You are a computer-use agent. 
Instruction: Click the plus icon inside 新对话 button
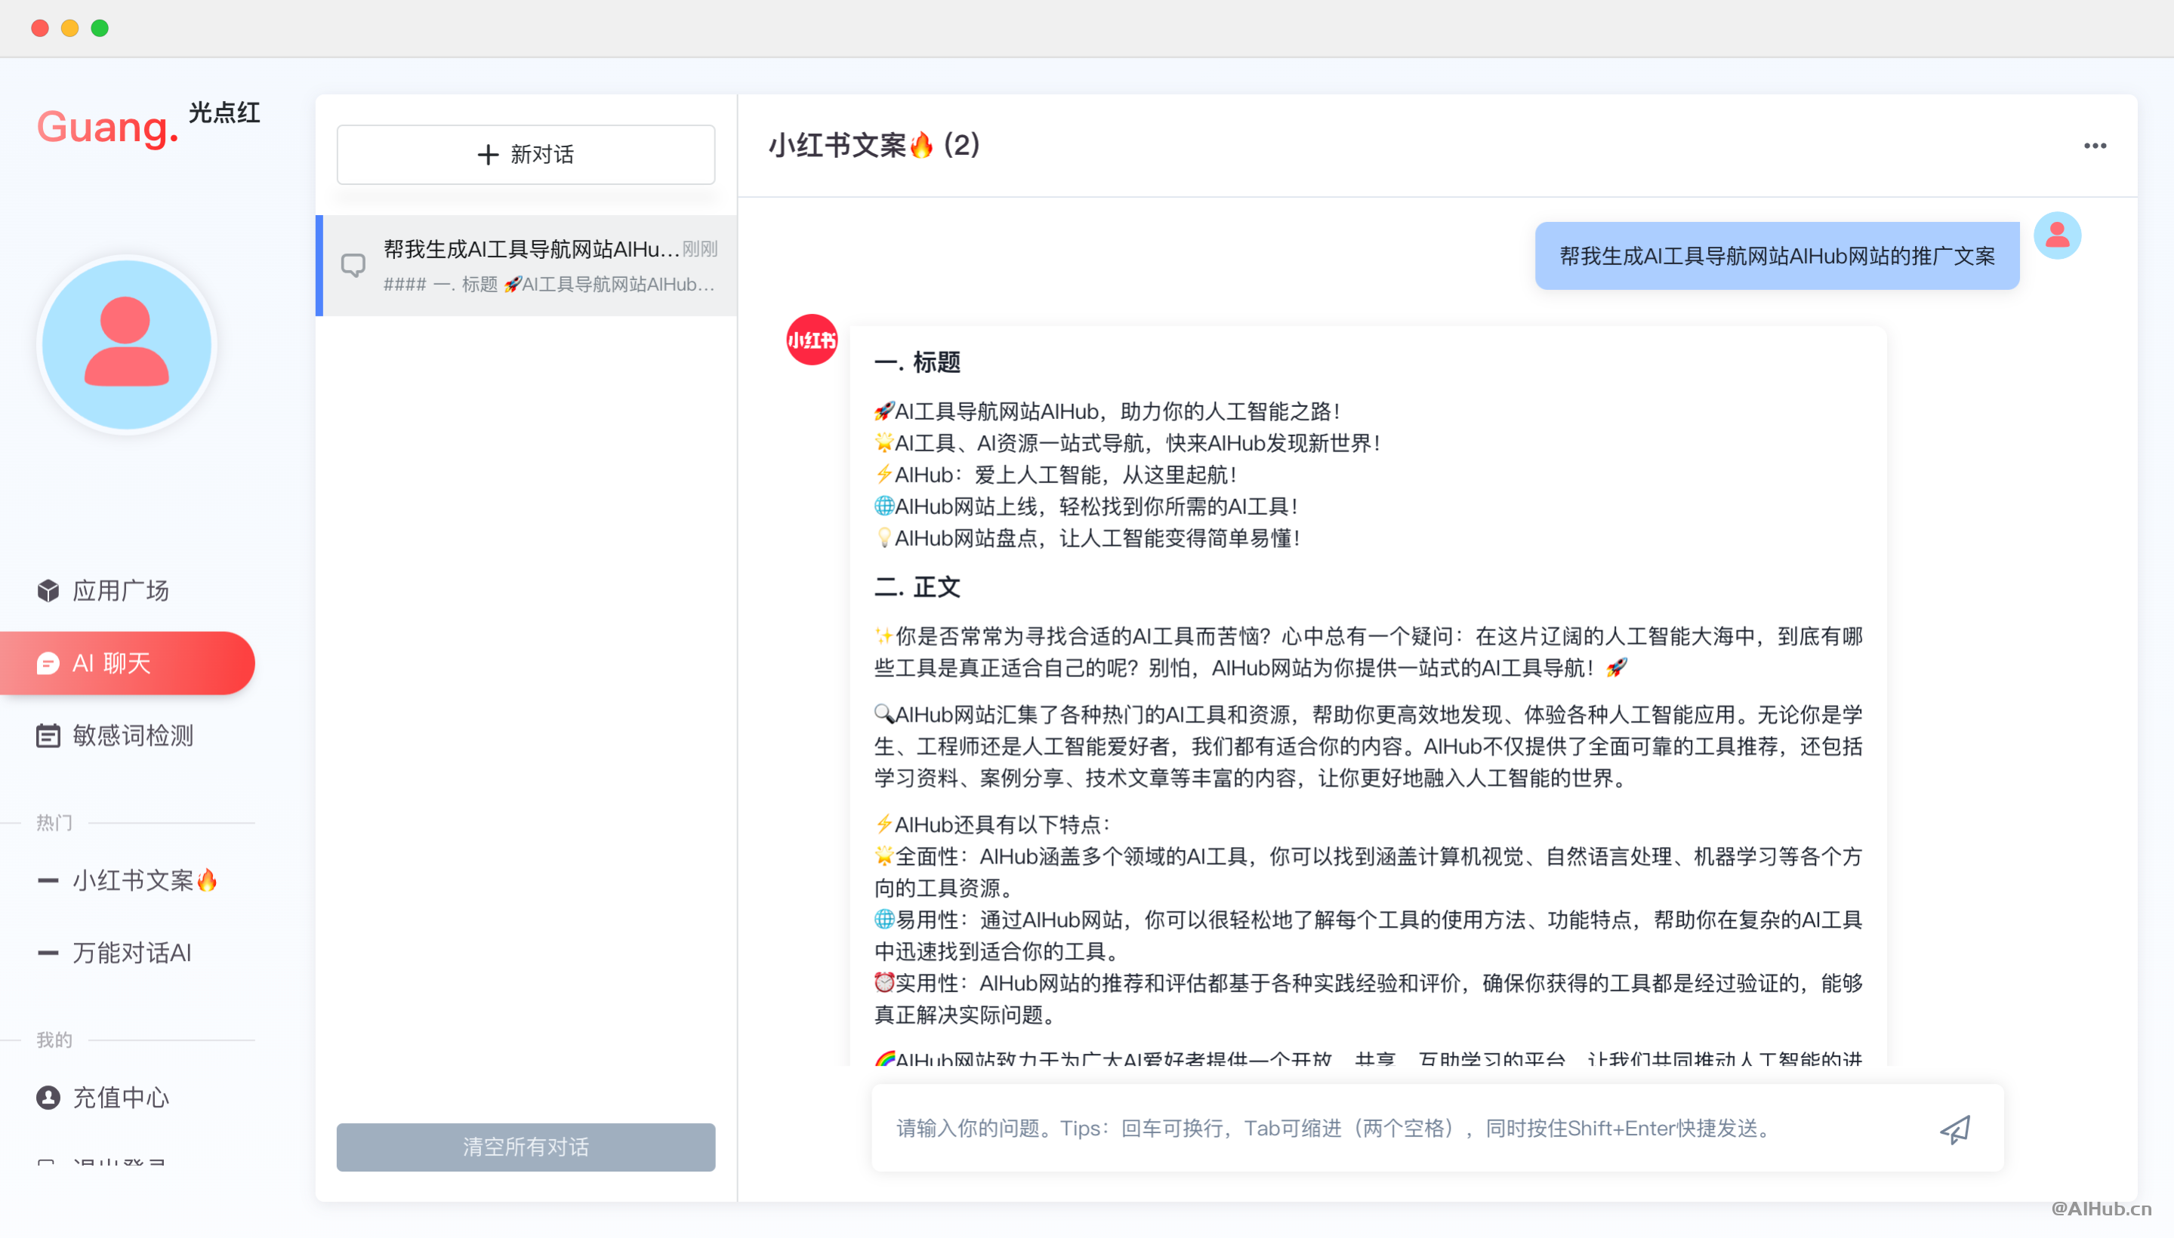pos(487,155)
